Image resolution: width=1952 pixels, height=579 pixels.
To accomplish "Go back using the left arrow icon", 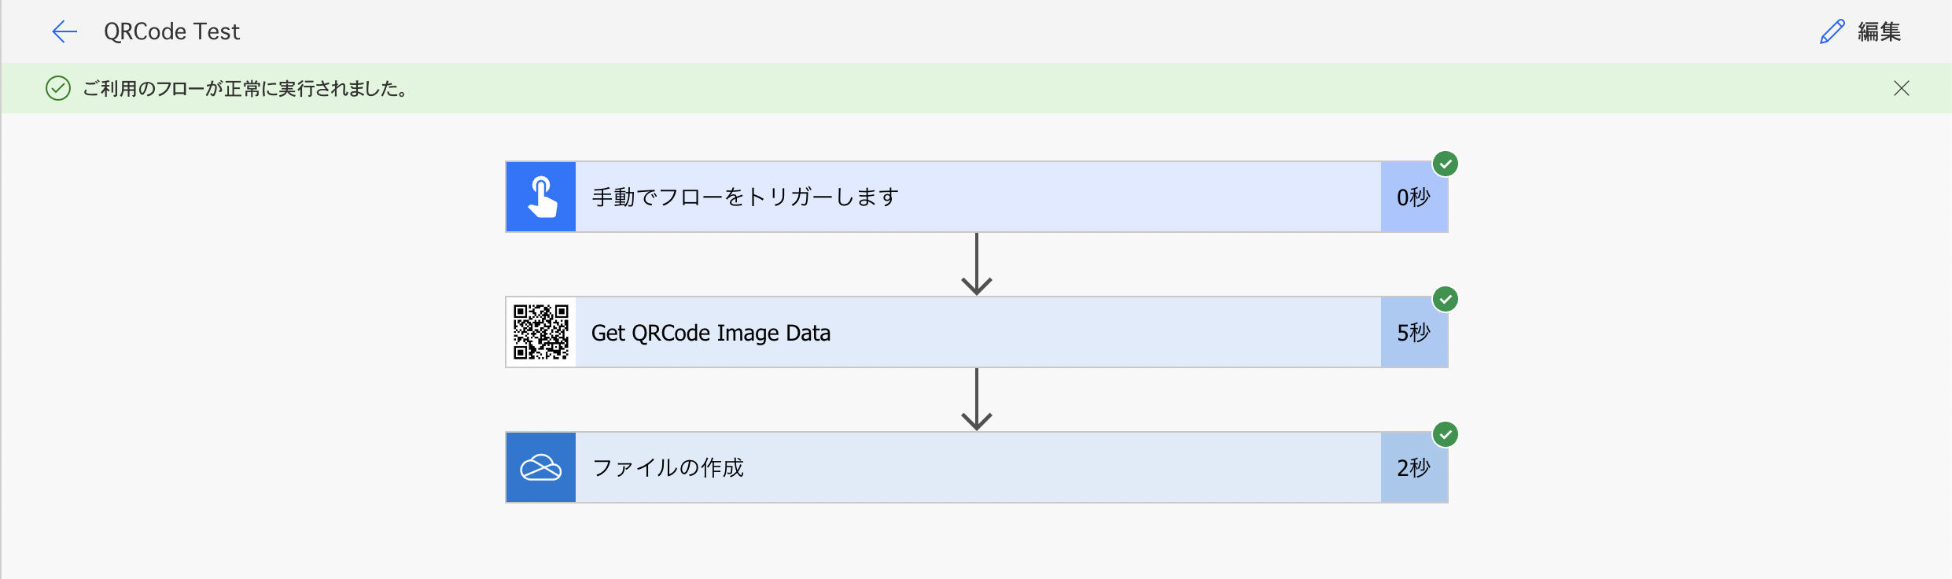I will pyautogui.click(x=64, y=31).
